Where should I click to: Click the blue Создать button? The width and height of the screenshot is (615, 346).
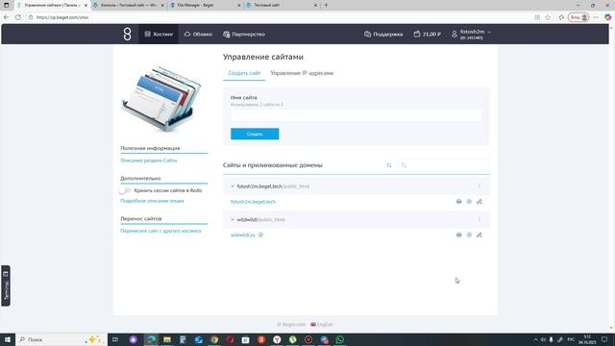255,134
